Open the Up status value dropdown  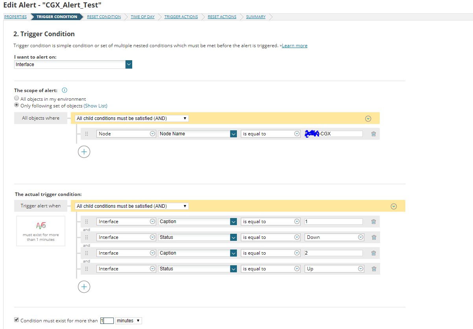334,269
